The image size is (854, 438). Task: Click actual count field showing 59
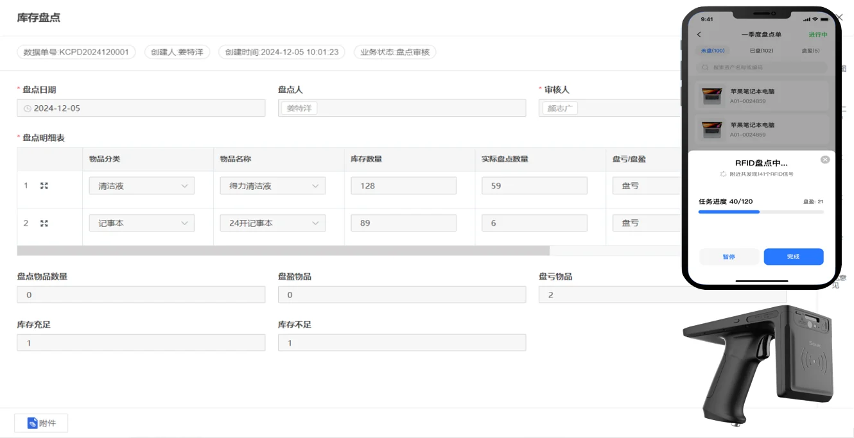coord(534,186)
